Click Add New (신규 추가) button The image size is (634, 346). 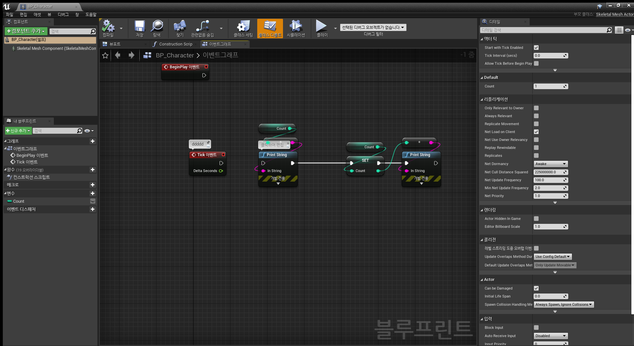pos(18,131)
